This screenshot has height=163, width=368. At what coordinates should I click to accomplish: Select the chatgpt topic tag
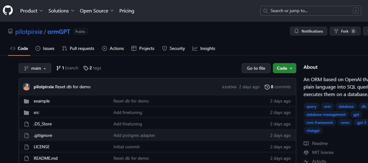(x=313, y=130)
